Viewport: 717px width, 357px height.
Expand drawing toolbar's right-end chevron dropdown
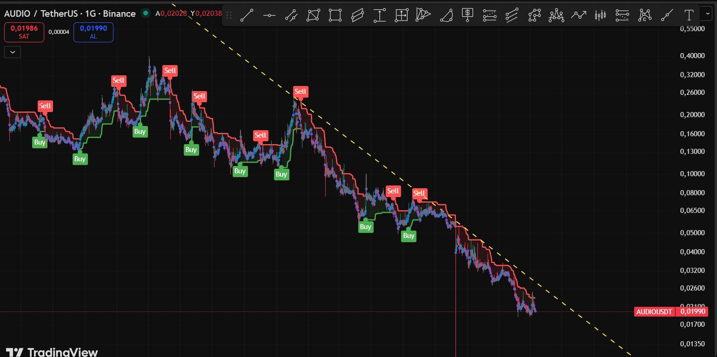click(x=708, y=13)
